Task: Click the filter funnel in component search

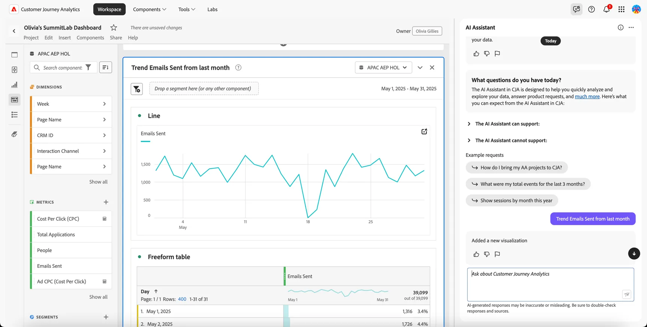Action: point(88,67)
